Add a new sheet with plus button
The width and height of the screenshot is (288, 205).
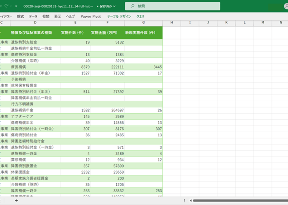16,201
